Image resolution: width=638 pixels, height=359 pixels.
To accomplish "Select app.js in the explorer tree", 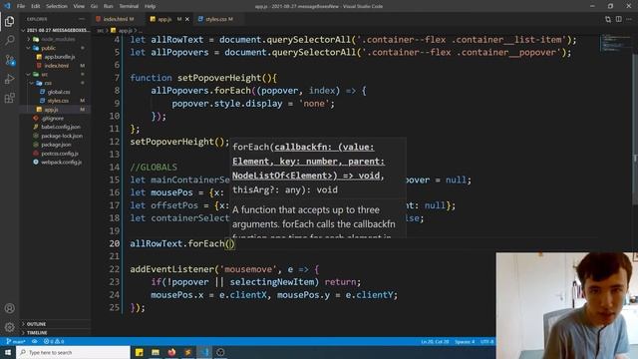I will coord(51,110).
